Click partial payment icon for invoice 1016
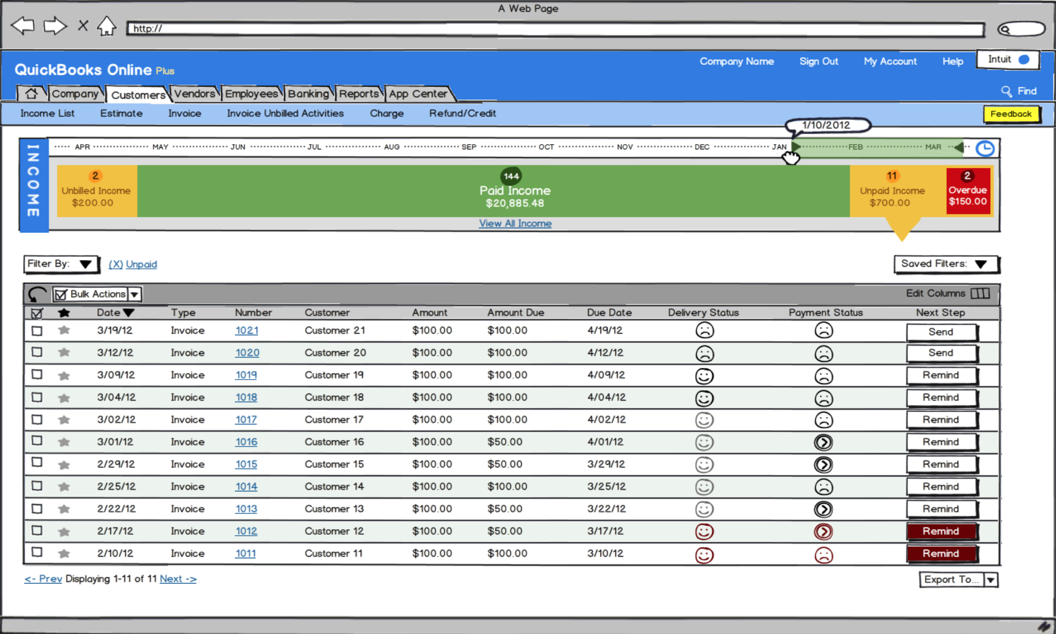 [x=824, y=442]
